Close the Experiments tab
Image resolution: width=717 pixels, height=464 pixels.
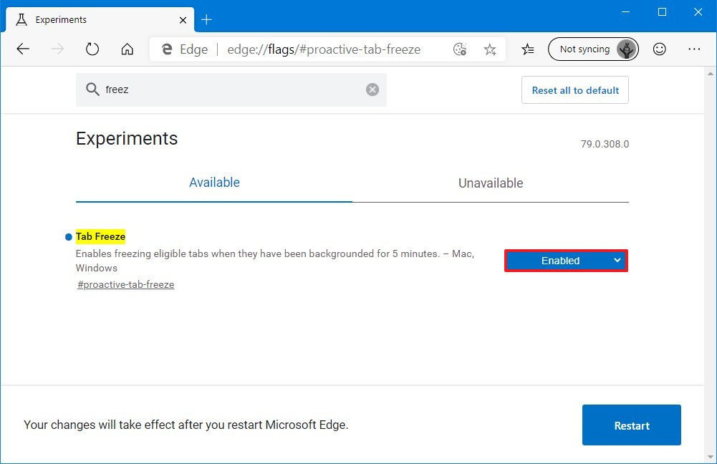pyautogui.click(x=183, y=20)
